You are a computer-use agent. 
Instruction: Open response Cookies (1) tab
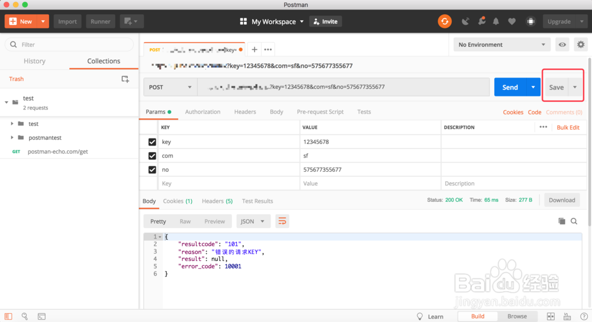(178, 201)
